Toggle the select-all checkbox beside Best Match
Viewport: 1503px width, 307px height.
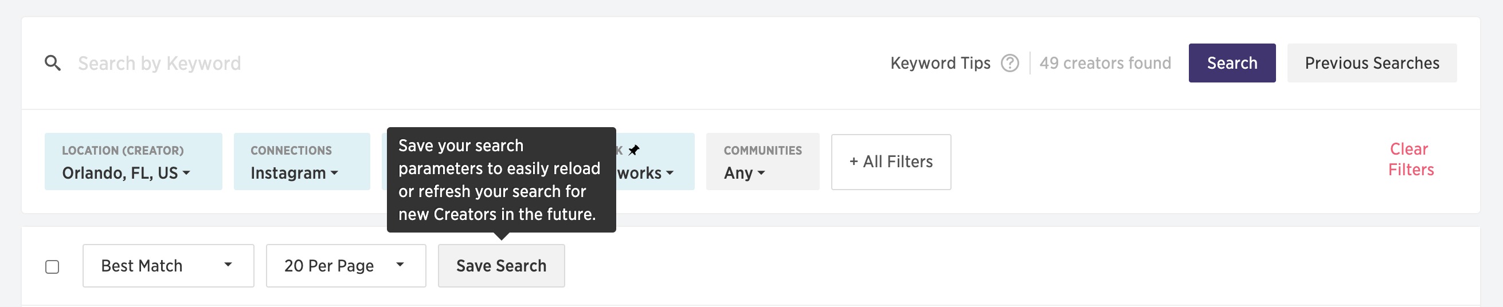53,267
